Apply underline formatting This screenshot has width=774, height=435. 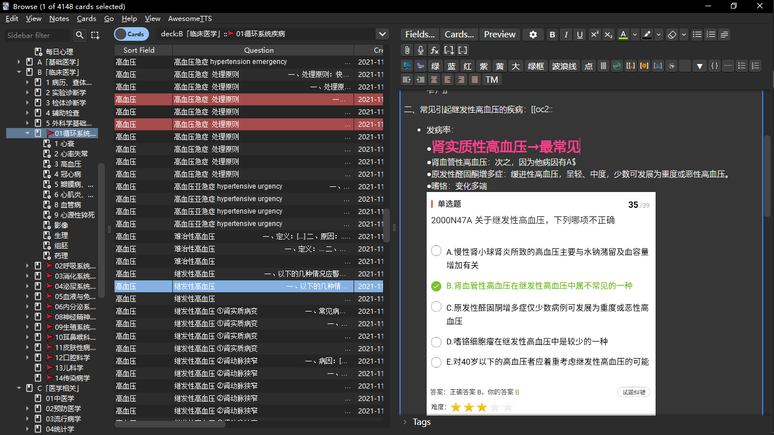point(580,35)
